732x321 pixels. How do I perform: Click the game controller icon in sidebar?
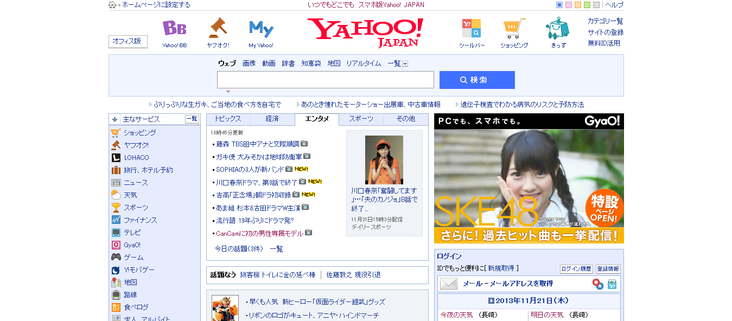[x=116, y=258]
